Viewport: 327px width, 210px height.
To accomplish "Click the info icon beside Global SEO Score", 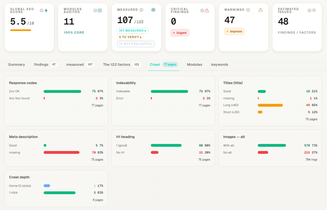I will pyautogui.click(x=42, y=10).
